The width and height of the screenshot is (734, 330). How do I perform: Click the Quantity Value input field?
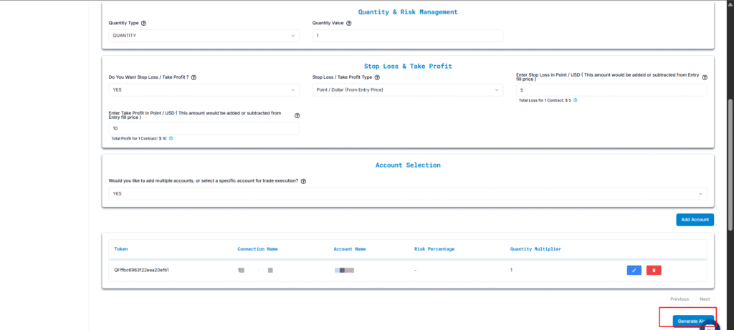pyautogui.click(x=408, y=36)
